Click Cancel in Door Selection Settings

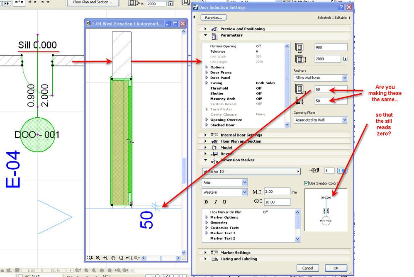(x=307, y=268)
